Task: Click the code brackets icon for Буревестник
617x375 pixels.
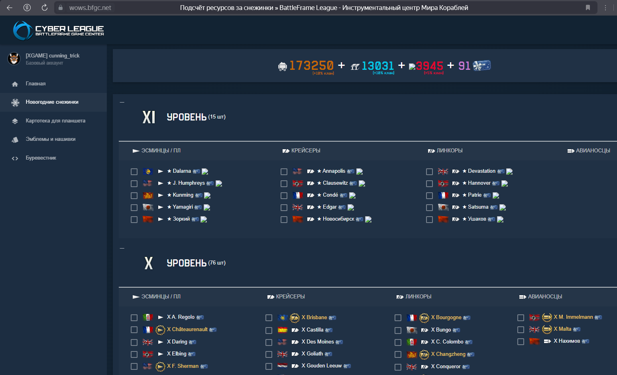Action: click(15, 158)
